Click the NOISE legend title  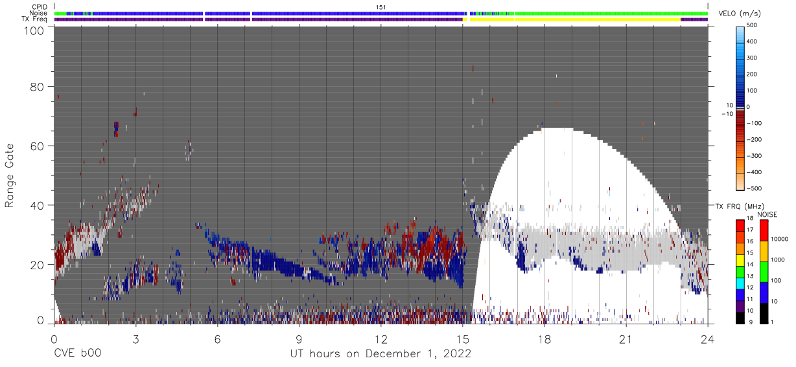tap(767, 214)
